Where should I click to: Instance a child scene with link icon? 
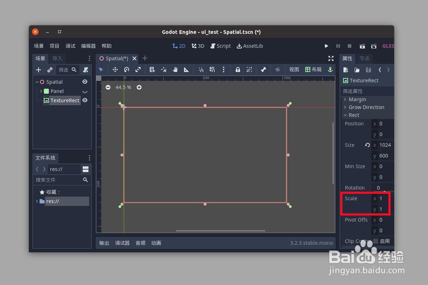pyautogui.click(x=50, y=70)
